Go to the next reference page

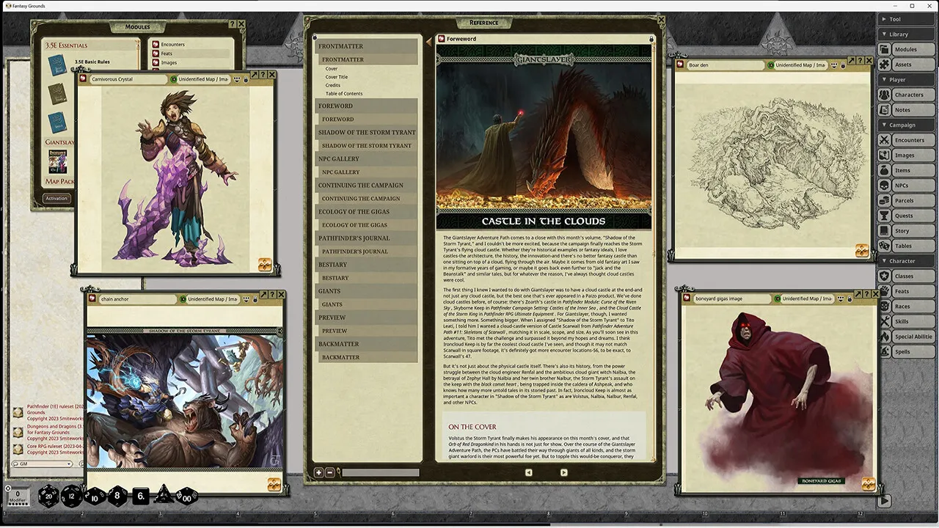coord(563,473)
